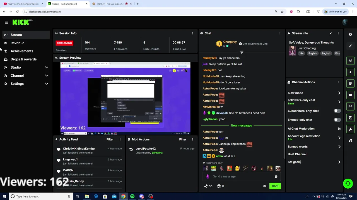Switch to the Monkey Free Live Video browser tab

[112, 4]
